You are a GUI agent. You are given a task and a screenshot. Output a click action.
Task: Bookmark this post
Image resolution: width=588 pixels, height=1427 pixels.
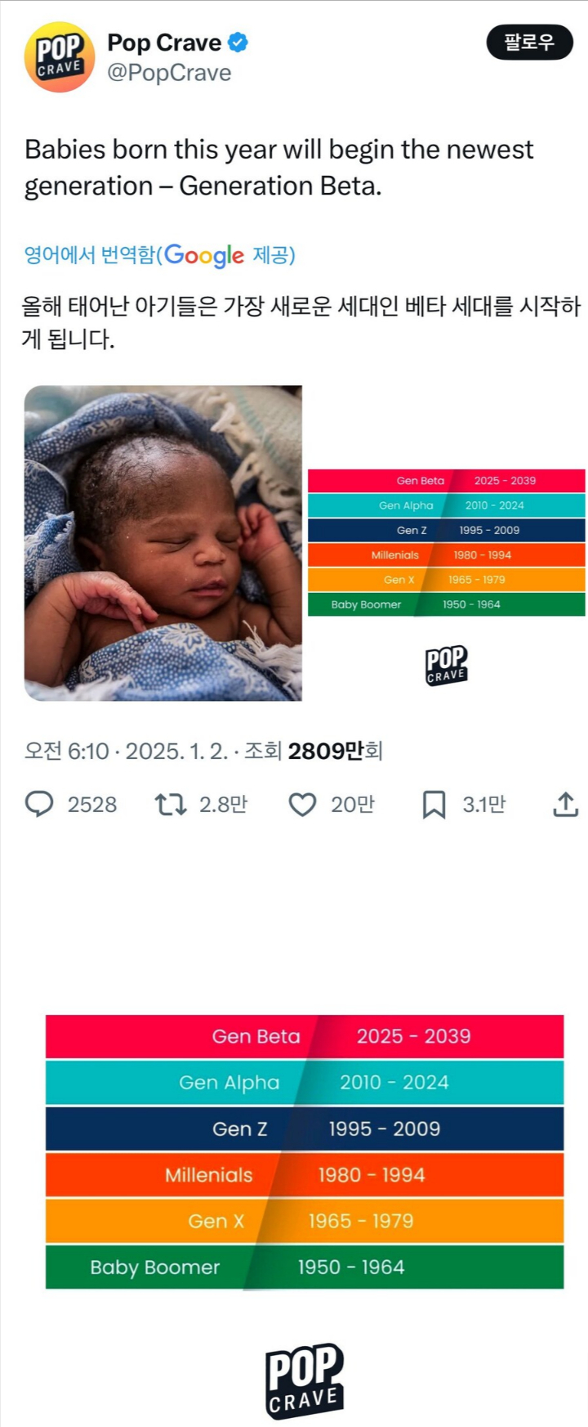(x=434, y=805)
